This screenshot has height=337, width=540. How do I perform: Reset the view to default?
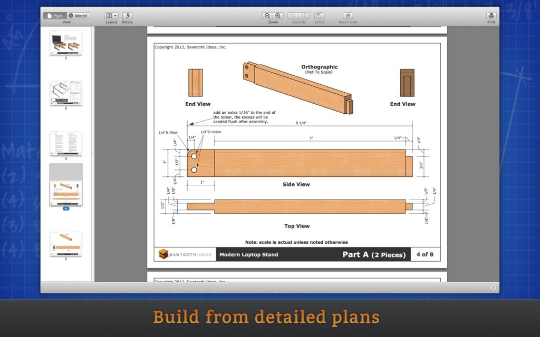[348, 15]
